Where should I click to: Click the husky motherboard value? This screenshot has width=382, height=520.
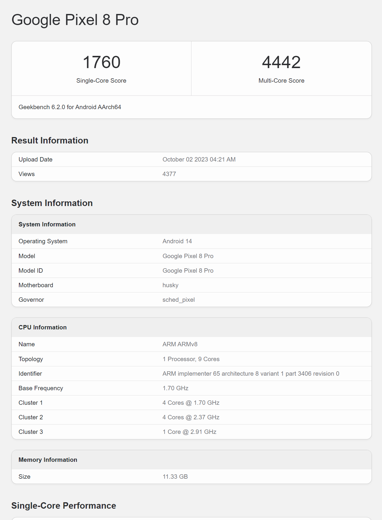(x=170, y=285)
